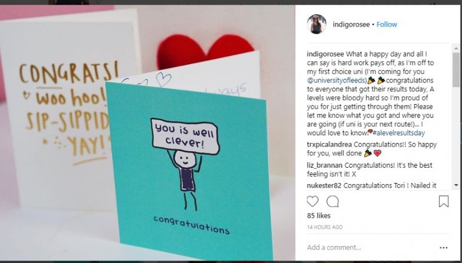The width and height of the screenshot is (462, 263).
Task: Open comment bubble icon
Action: click(333, 202)
